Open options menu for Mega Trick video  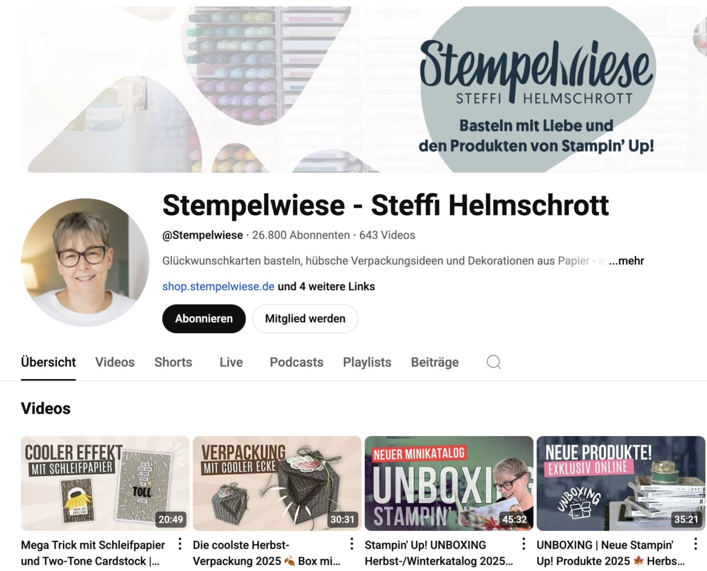tap(180, 544)
